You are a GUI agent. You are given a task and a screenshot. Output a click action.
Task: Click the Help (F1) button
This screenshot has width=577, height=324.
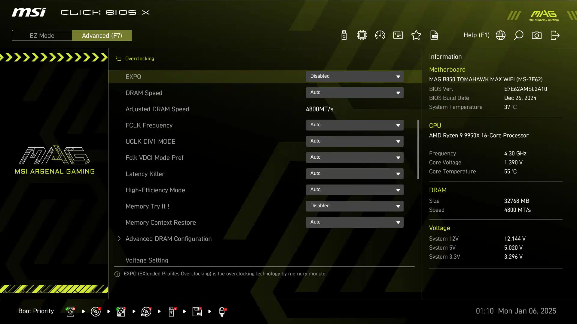point(476,35)
